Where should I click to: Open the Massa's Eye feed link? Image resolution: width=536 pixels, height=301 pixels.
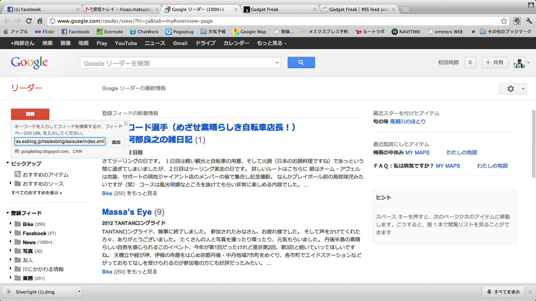(127, 212)
